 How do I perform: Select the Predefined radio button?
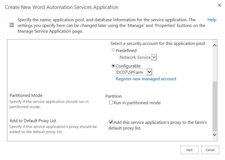(114, 51)
